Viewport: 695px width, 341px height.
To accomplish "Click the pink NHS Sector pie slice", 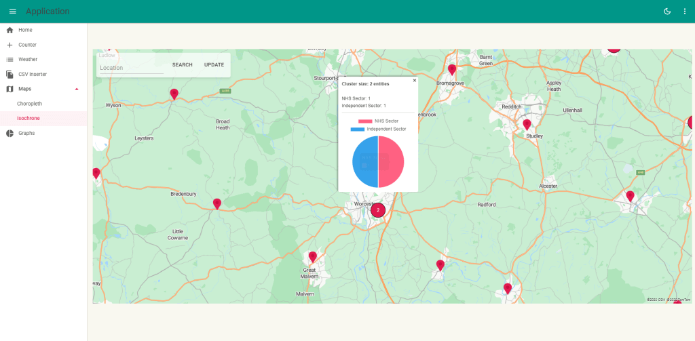I will [x=391, y=162].
